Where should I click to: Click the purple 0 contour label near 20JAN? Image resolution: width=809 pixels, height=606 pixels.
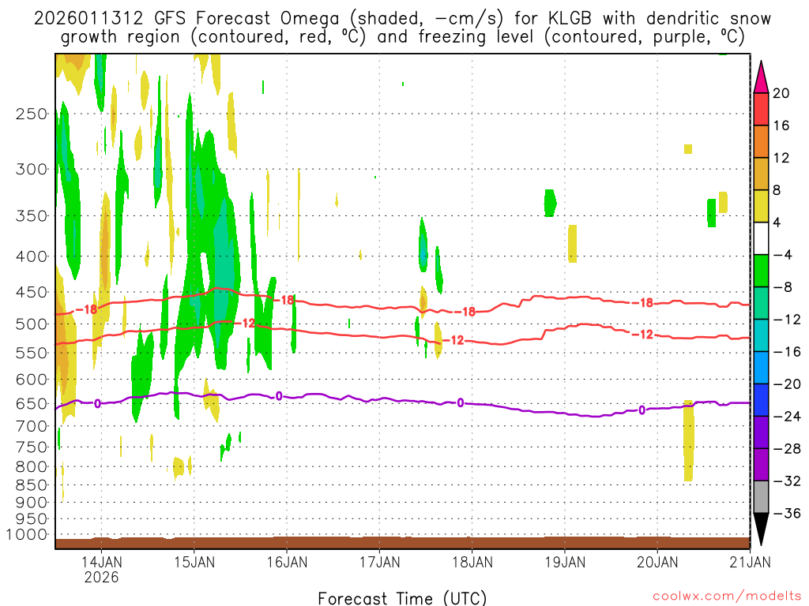(642, 410)
